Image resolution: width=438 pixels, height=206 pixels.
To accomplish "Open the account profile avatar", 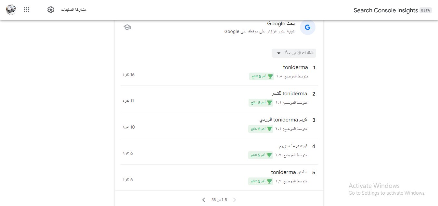I will click(x=11, y=10).
